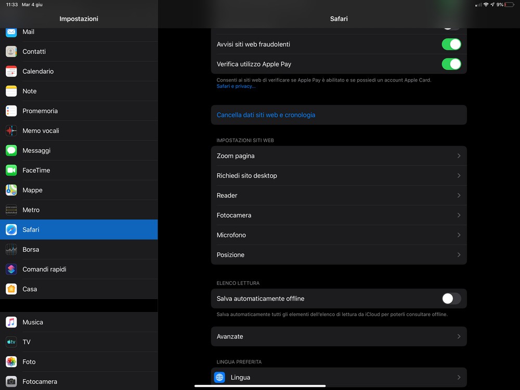
Task: Tap the Mail app icon in sidebar
Action: [11, 32]
